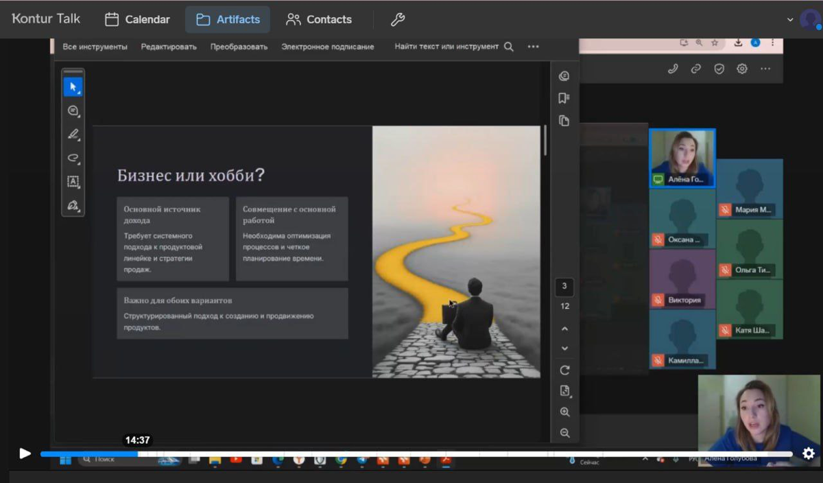Toggle the muted microphone of Камилла
The width and height of the screenshot is (823, 483).
[x=658, y=360]
